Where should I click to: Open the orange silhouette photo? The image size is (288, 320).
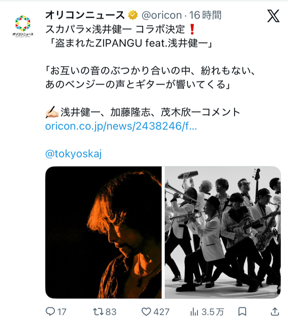(x=103, y=232)
